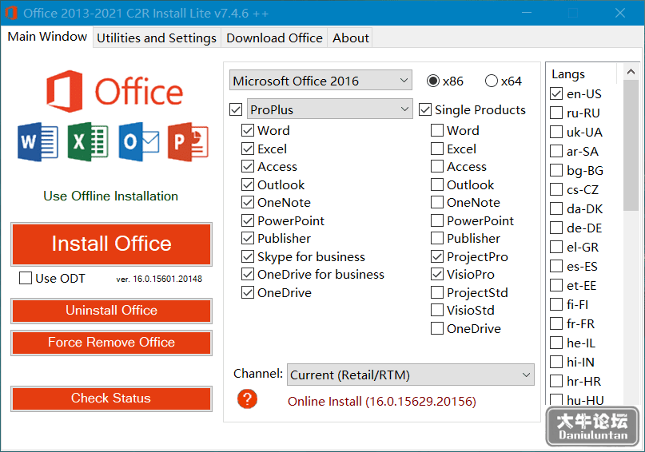Uncheck the ProPlus suite checkbox
Screen dimensions: 645x452
236,109
